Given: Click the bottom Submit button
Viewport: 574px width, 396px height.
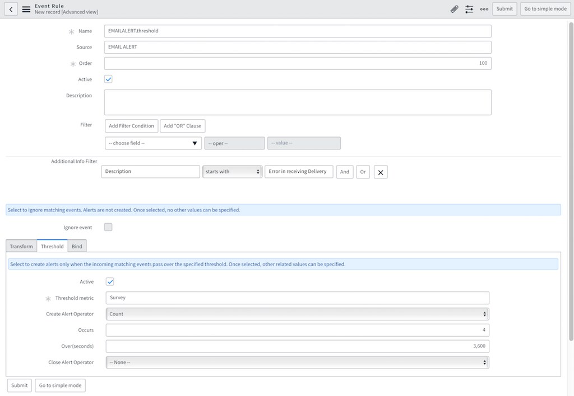Looking at the screenshot, I should 20,385.
